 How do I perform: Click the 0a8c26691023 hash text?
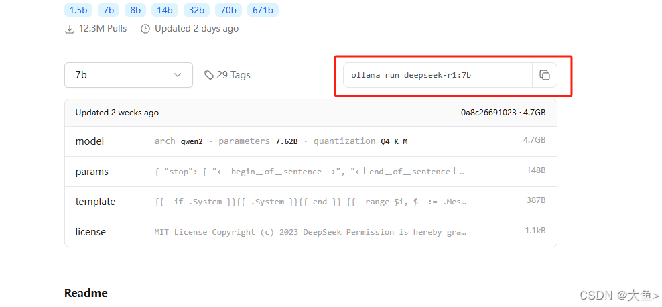pos(488,113)
